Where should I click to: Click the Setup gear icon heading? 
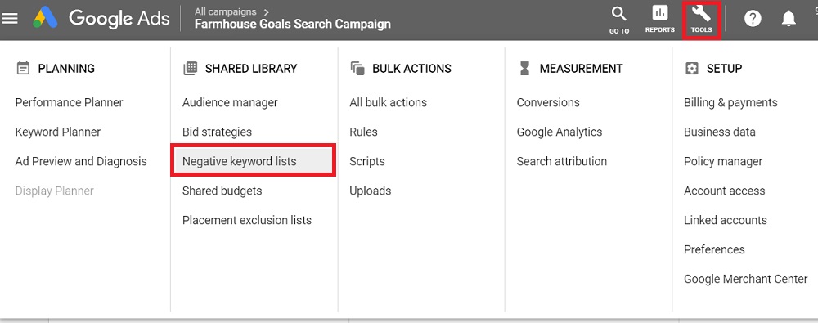point(692,69)
